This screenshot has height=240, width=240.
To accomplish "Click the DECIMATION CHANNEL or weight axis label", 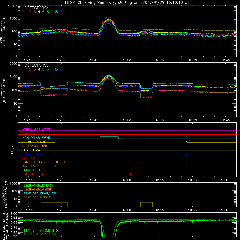I will pos(4,195).
